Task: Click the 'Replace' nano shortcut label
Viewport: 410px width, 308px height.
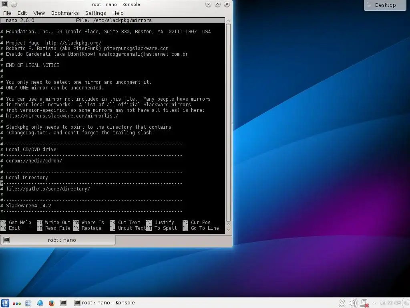Action: point(91,228)
